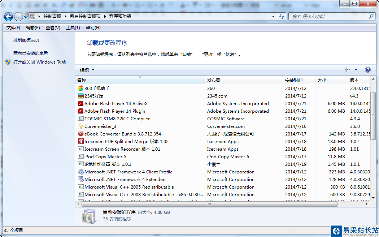Click Icecream Screen Recorder icon
The image size is (379, 237).
[x=81, y=149]
